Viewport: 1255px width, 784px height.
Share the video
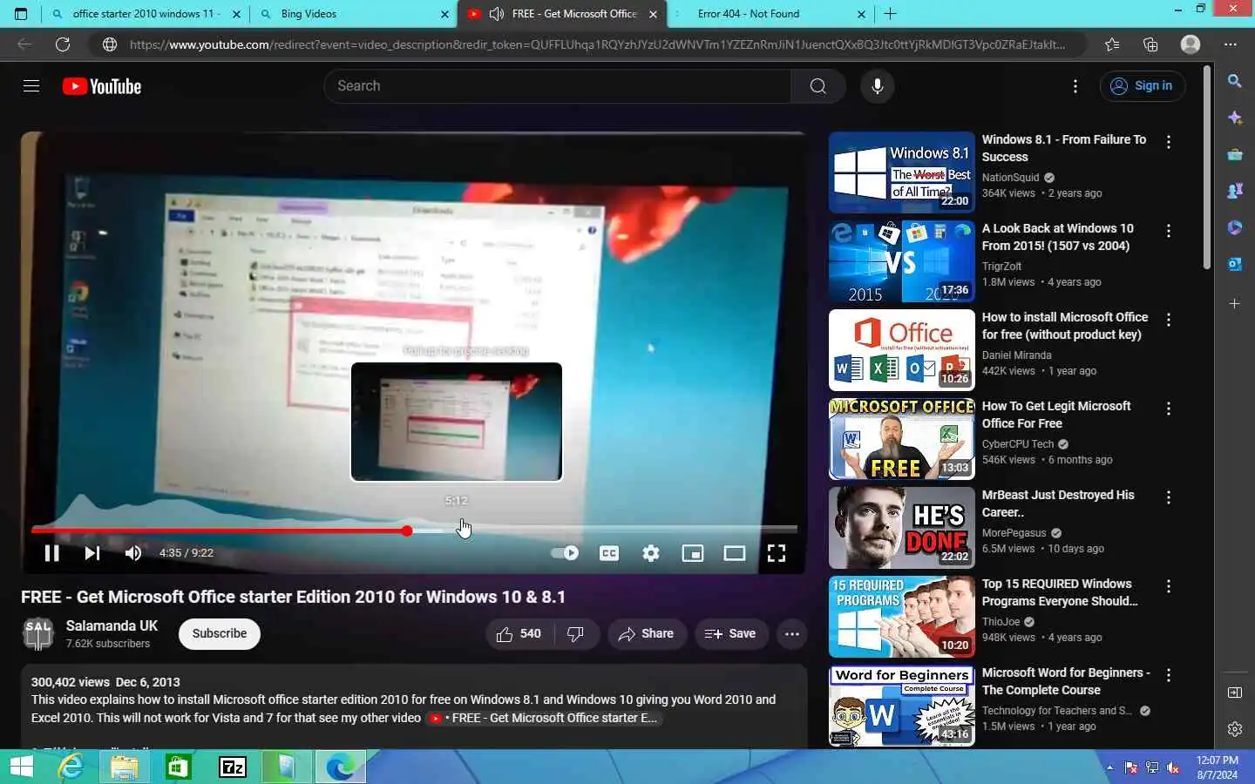pos(647,634)
